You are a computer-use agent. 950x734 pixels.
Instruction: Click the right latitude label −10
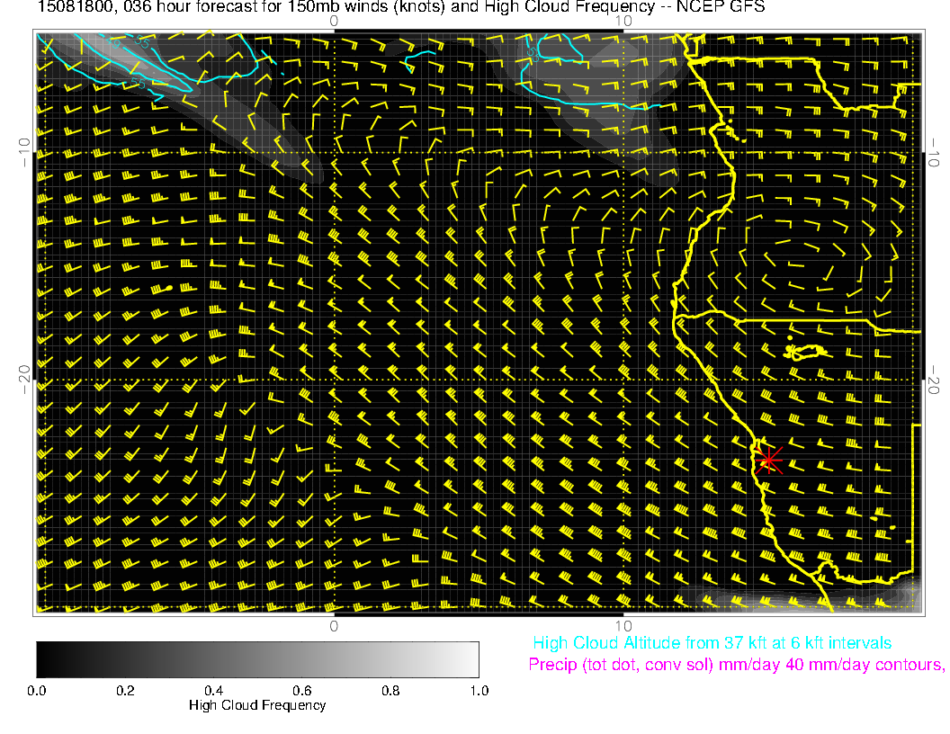936,152
